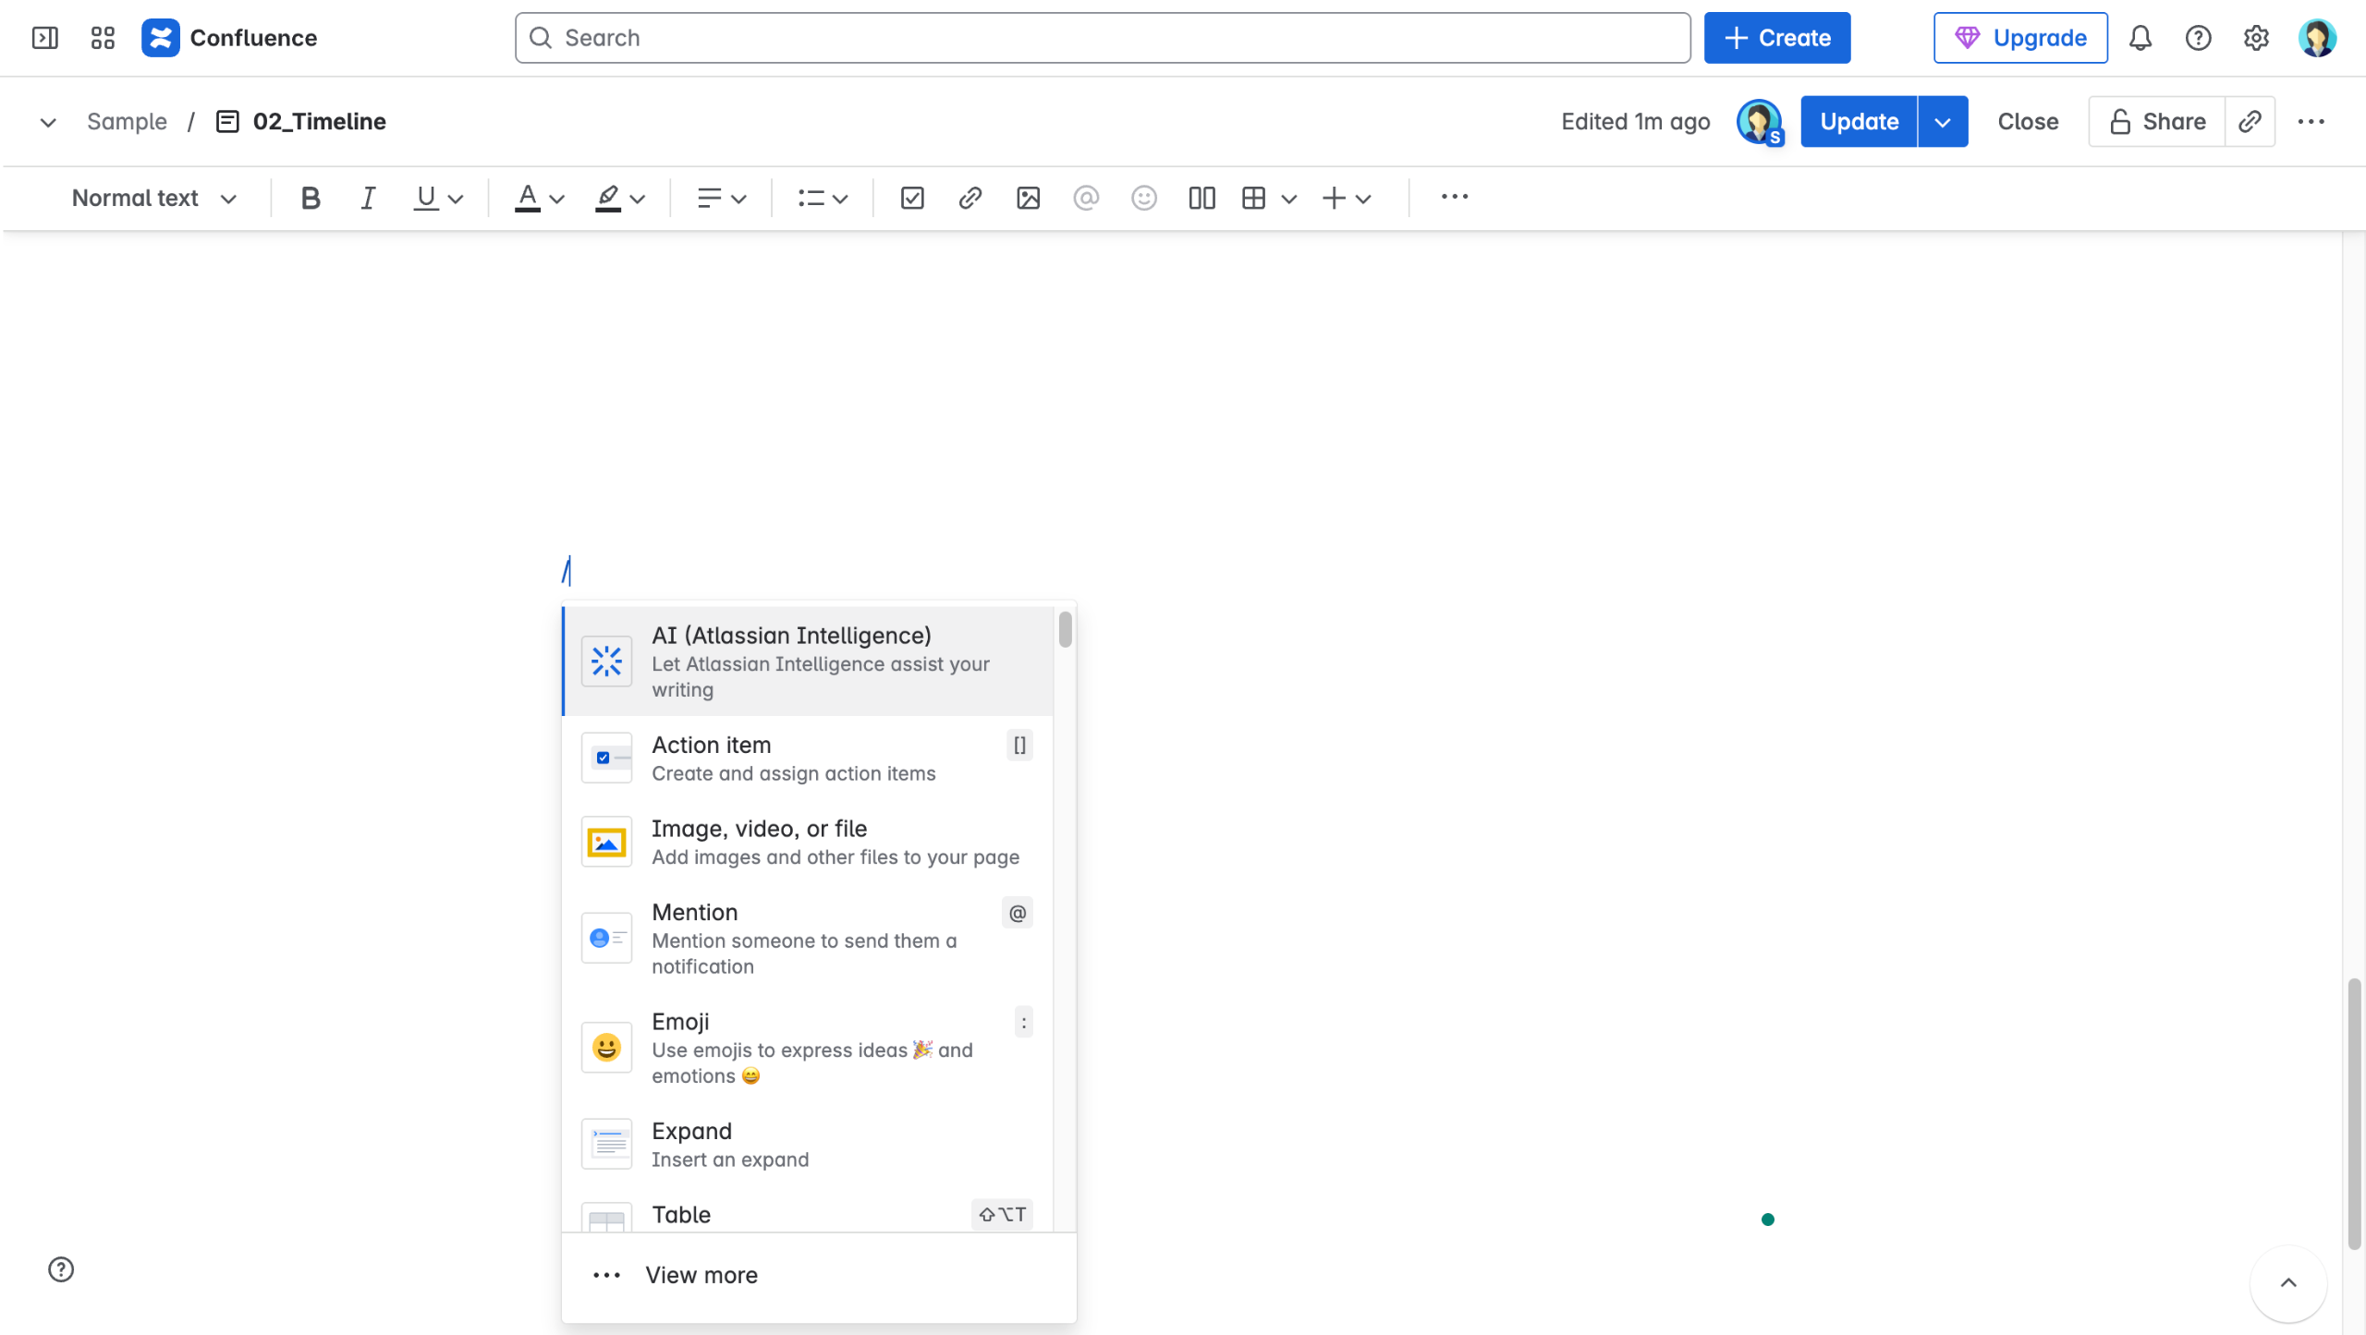Image resolution: width=2366 pixels, height=1335 pixels.
Task: Copy the page link with the chain icon
Action: [2250, 122]
